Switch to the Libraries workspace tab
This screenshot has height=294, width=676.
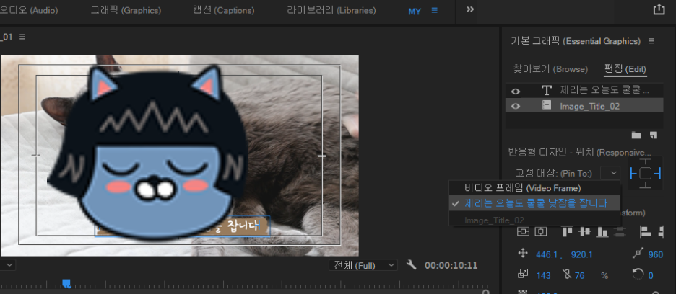click(331, 10)
